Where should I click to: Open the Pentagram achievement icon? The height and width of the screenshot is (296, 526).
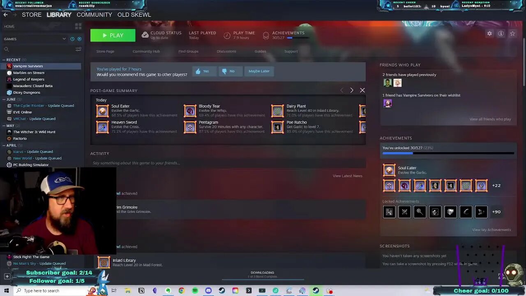click(190, 127)
